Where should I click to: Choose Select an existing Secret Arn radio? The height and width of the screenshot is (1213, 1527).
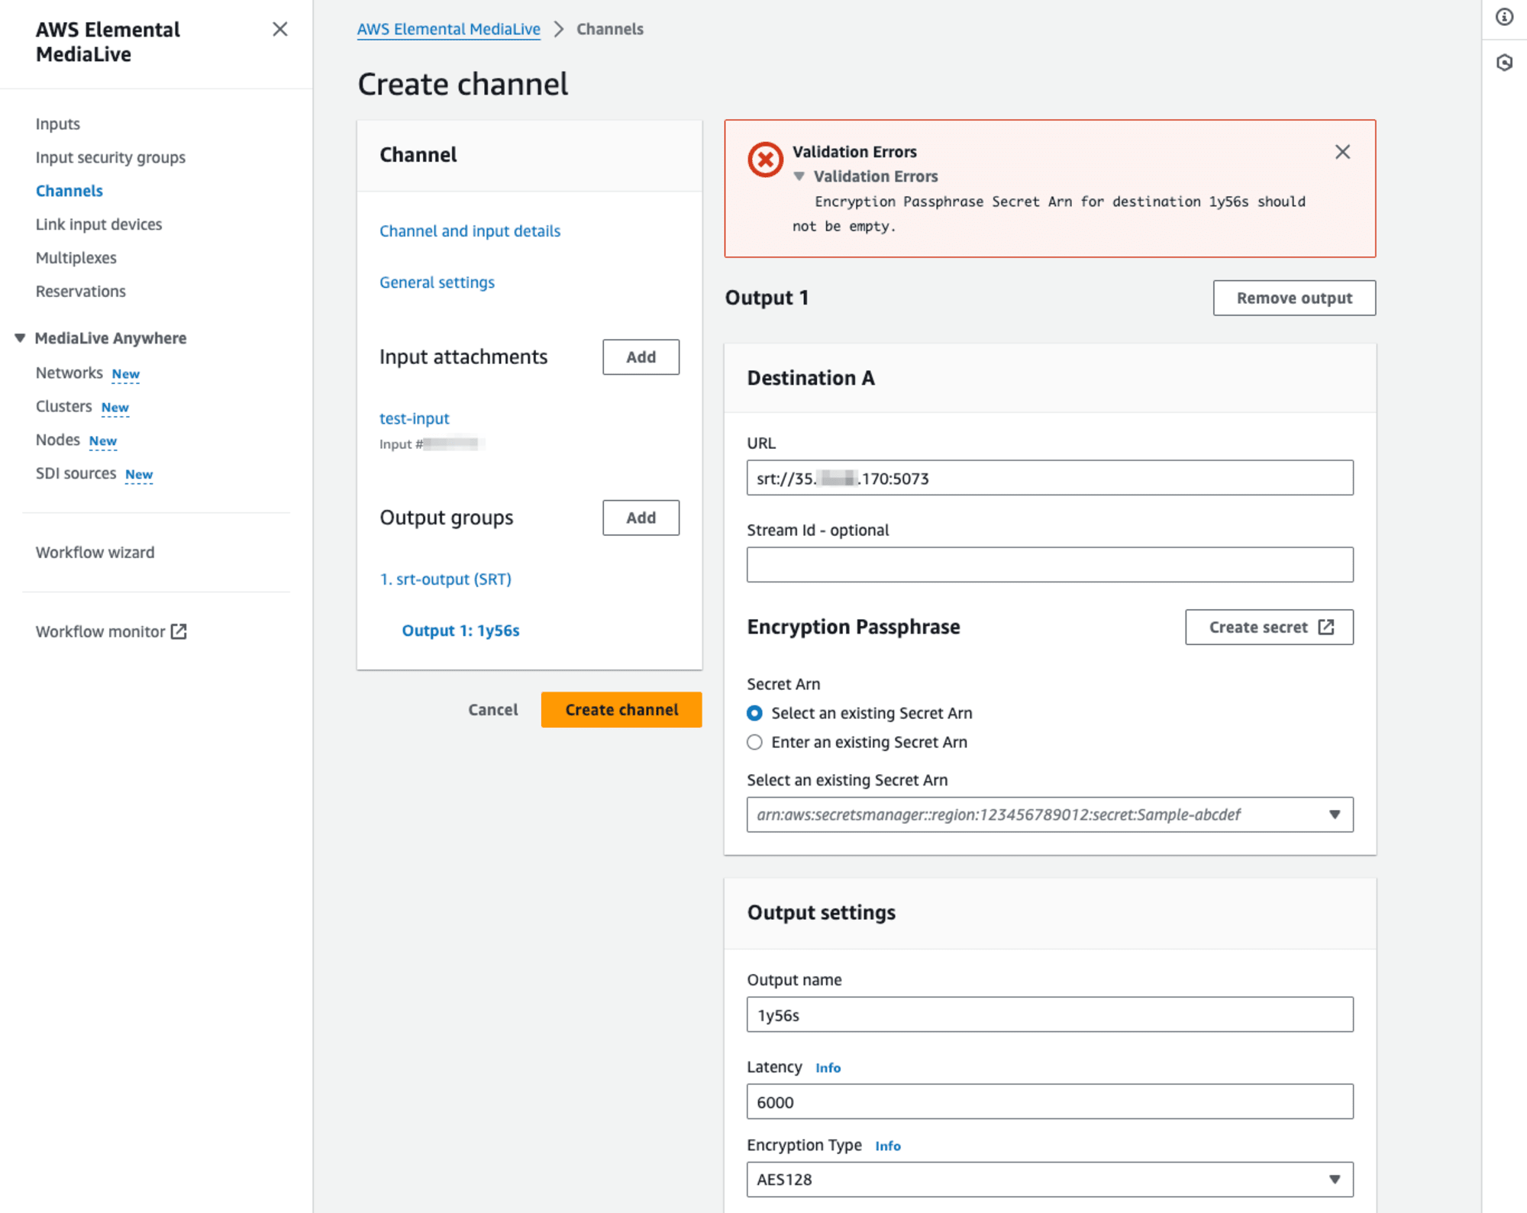(x=754, y=713)
